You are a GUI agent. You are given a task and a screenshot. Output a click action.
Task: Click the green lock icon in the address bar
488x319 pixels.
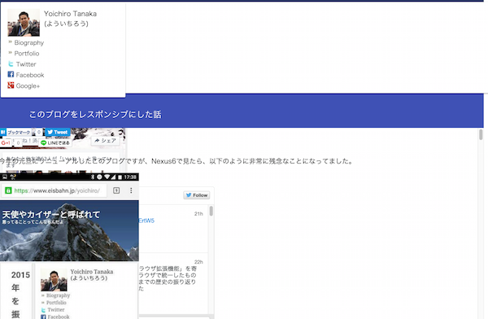[x=8, y=190]
